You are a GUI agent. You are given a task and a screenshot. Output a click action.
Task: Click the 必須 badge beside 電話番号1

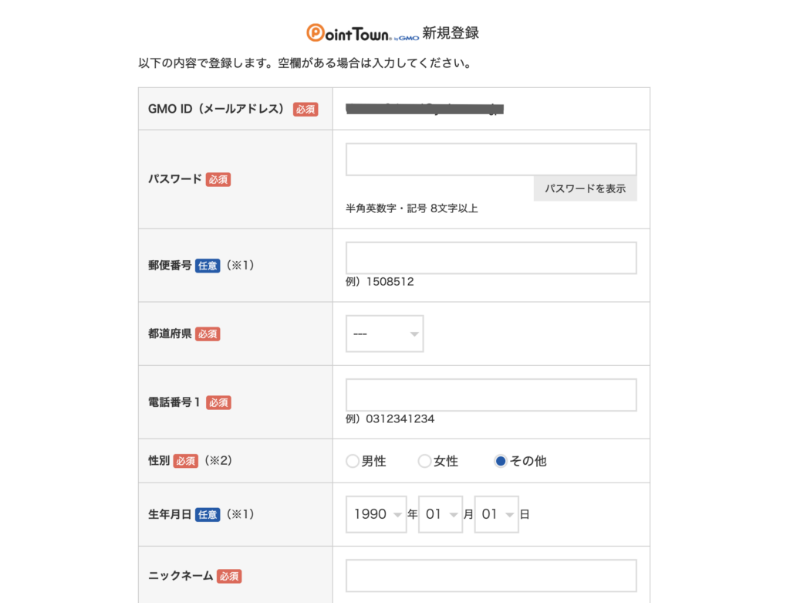[218, 402]
